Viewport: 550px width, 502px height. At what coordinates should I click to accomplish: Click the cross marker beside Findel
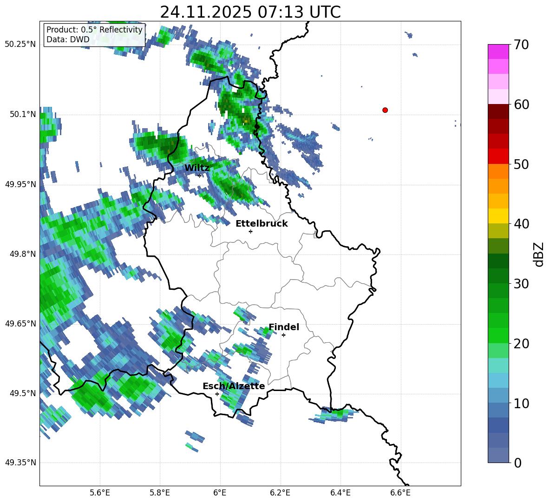pos(283,335)
